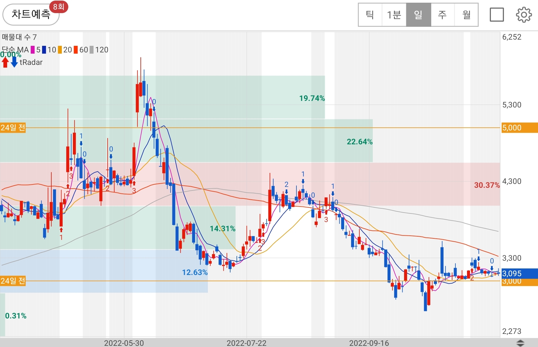538x347 pixels.
Task: Click the 5,300 price axis value
Action: coord(512,105)
